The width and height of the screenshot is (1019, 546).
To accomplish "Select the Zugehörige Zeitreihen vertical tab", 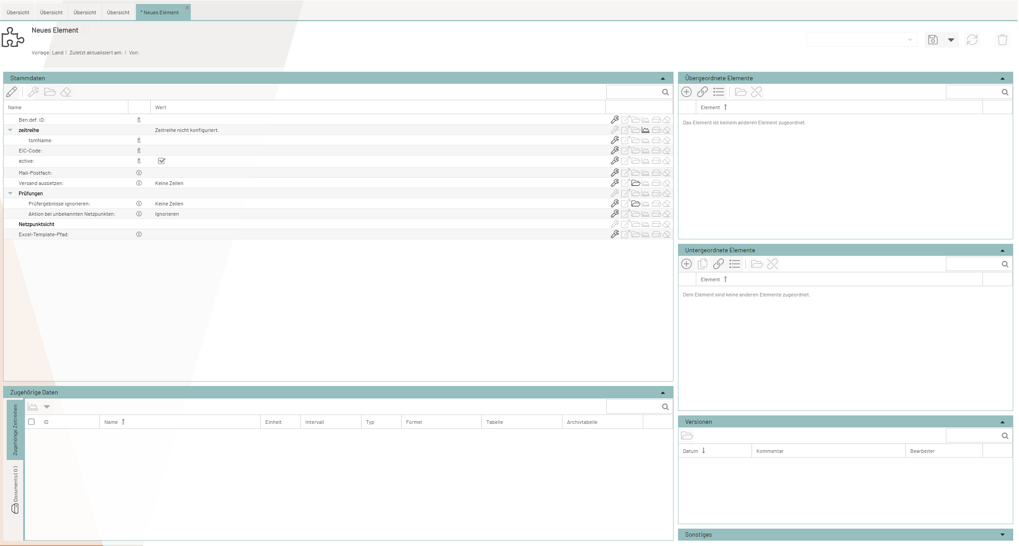I will (x=15, y=430).
